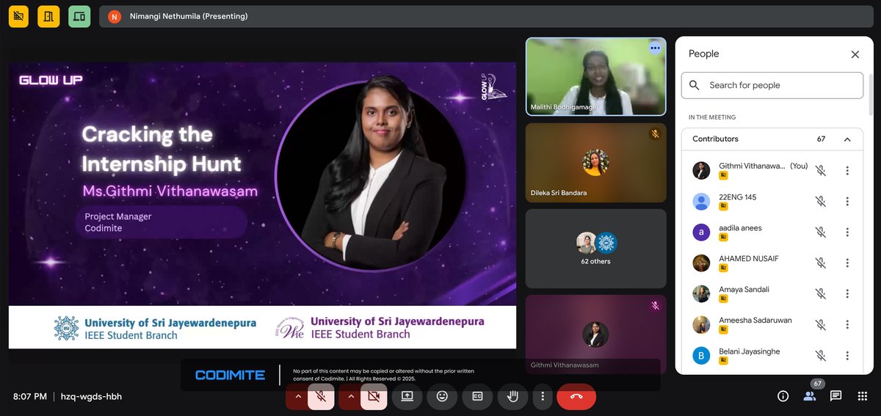This screenshot has height=416, width=881.
Task: Select Dileka Sri Bandara video tile
Action: point(595,163)
